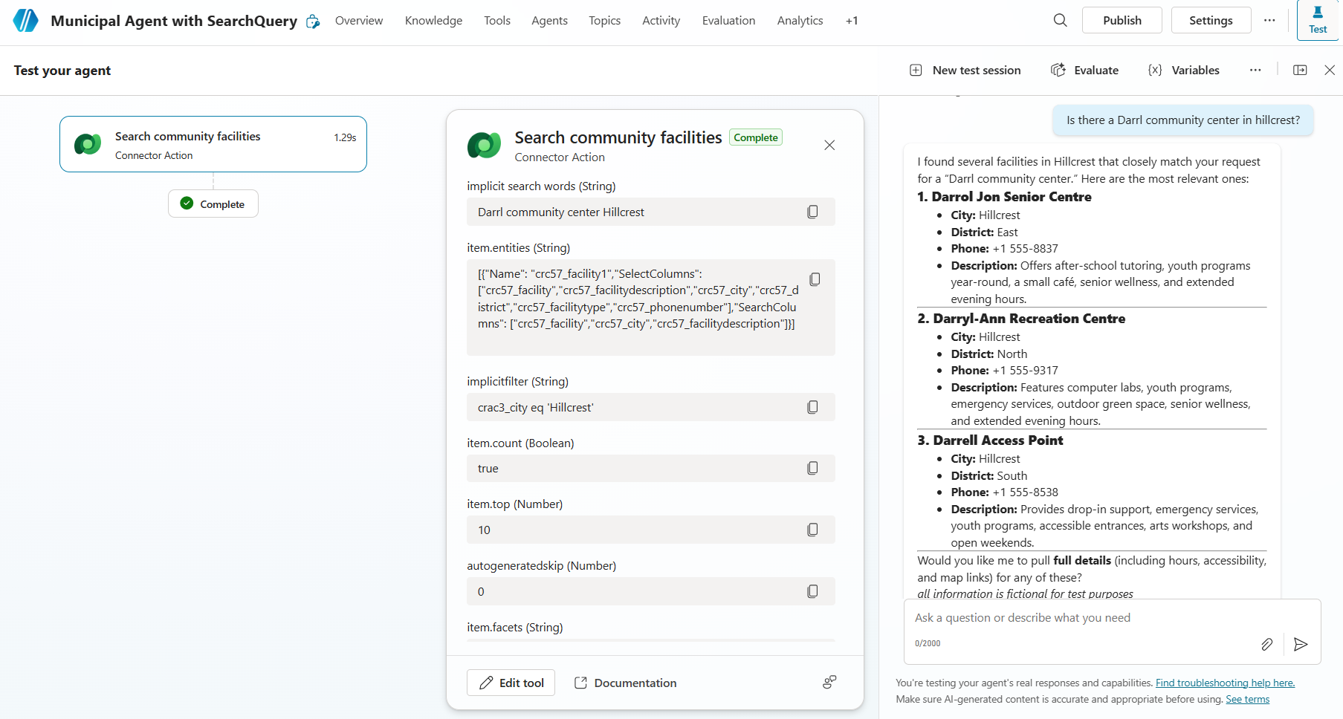Viewport: 1343px width, 719px height.
Task: Click the search magnifier icon
Action: [1060, 21]
